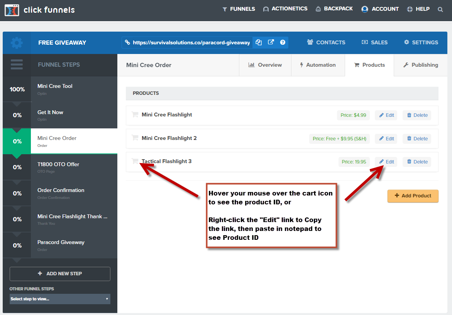
Task: Delete the Tactical Flashlight 3 product
Action: click(417, 162)
